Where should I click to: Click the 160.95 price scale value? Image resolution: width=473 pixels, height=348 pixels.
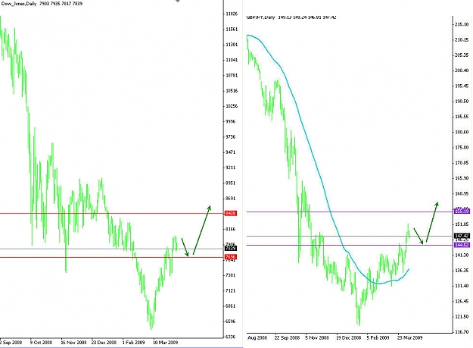point(462,193)
